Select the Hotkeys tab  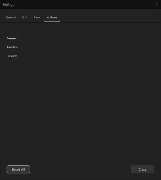tap(52, 18)
